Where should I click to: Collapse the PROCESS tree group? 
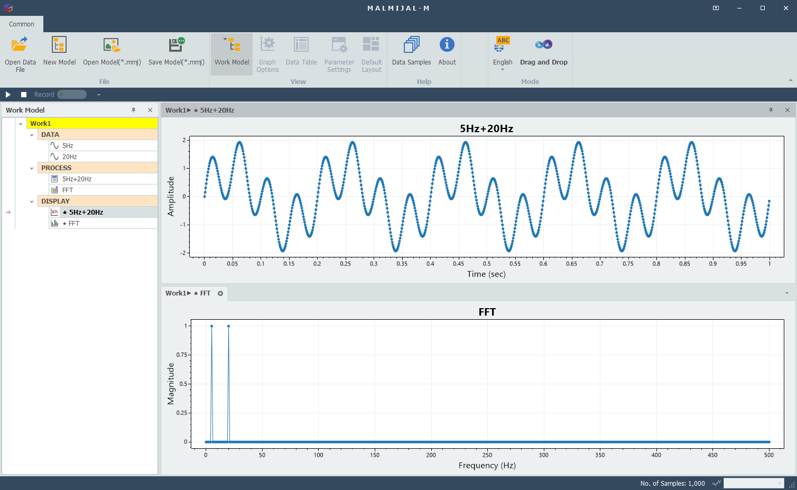click(32, 168)
